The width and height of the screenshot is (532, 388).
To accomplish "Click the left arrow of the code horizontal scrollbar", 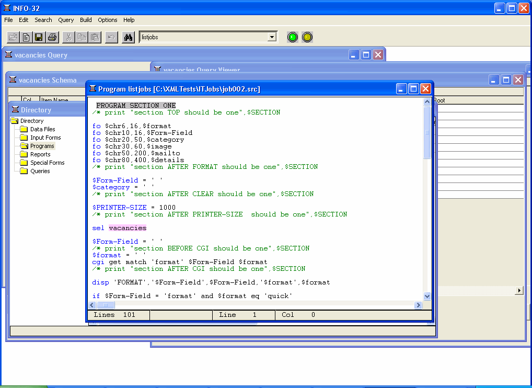I will [x=91, y=305].
